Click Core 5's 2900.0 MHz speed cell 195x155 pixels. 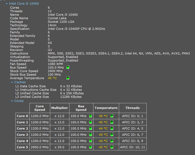click(40, 147)
